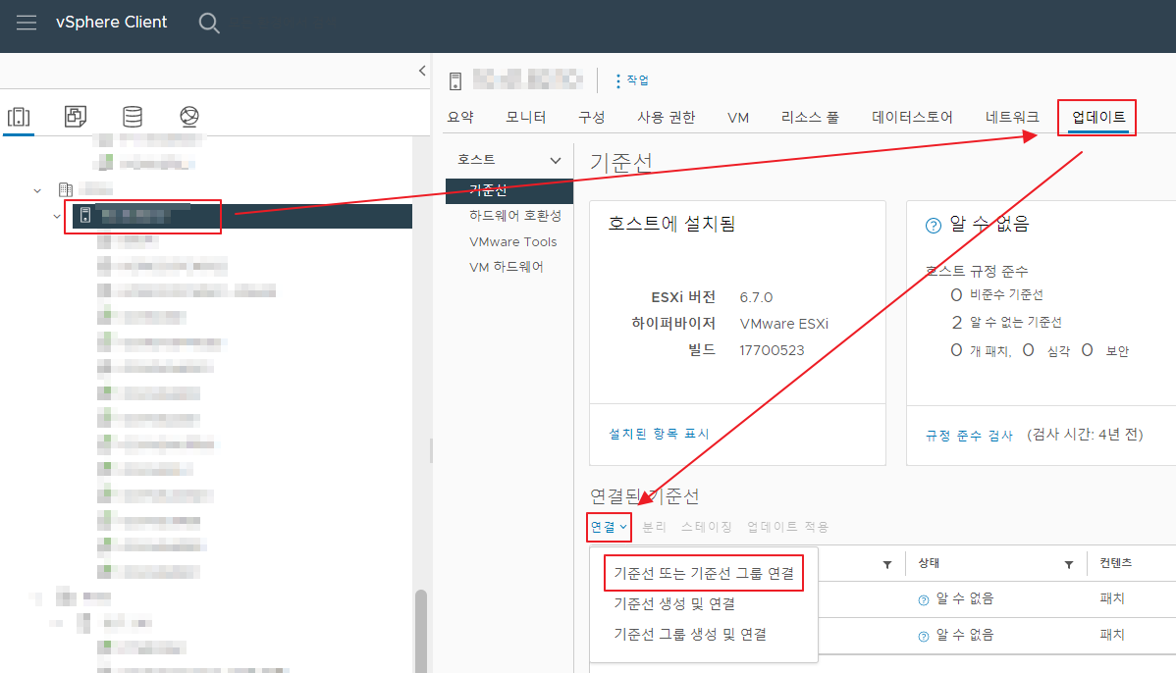
Task: Select VM 하드웨어 in side menu
Action: [507, 267]
